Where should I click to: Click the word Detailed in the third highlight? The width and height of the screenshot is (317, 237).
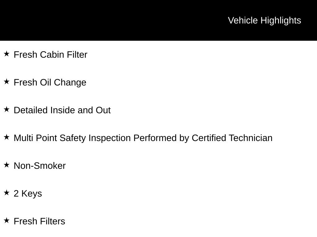[31, 110]
